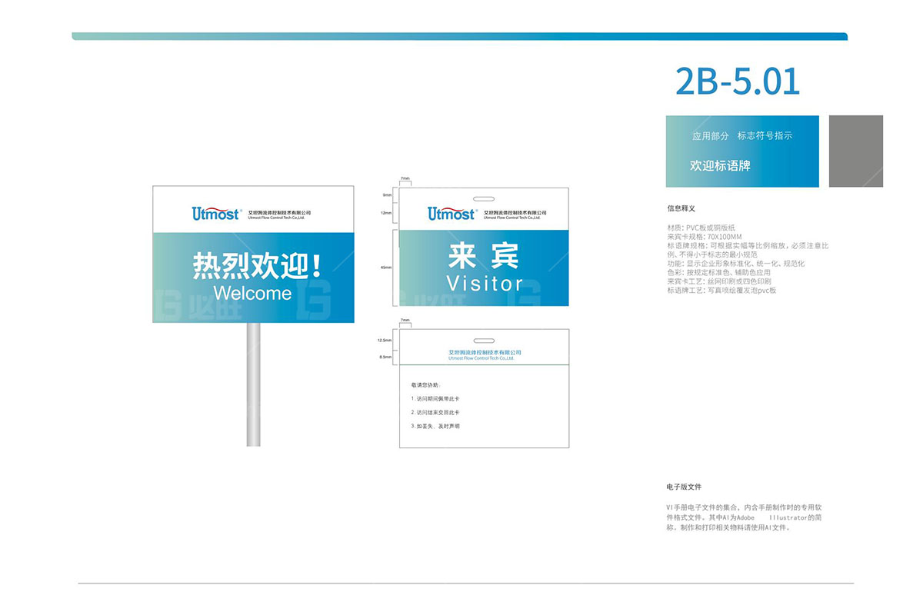The height and width of the screenshot is (615, 923).
Task: Click "标志符号指示" in the blue banner
Action: pos(765,135)
